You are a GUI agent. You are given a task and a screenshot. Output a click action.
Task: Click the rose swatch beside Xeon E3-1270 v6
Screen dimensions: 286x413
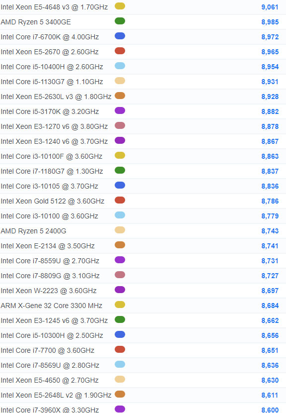pos(120,125)
